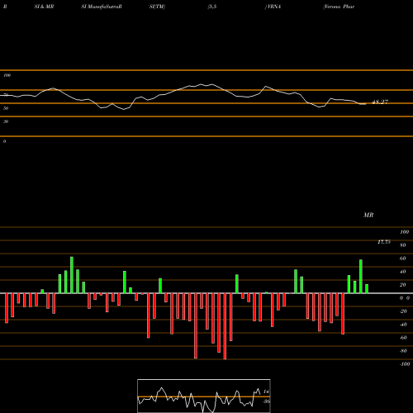This screenshot has height=413, width=413.
Task: Click the MR axis label 40
Action: 403,272
